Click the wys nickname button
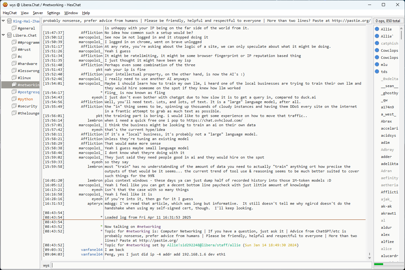405x270 pixels. coord(46,265)
